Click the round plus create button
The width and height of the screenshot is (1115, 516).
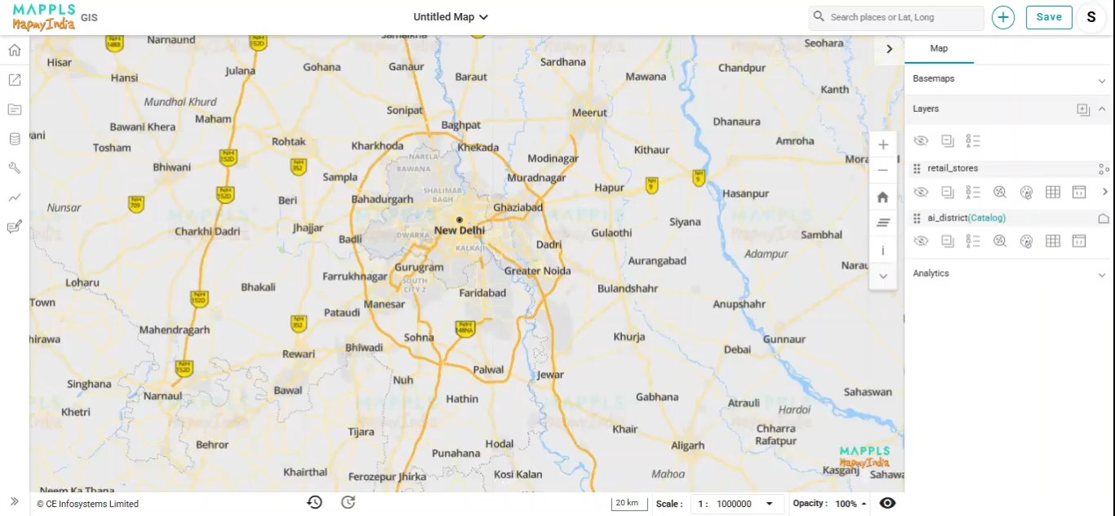[1003, 17]
